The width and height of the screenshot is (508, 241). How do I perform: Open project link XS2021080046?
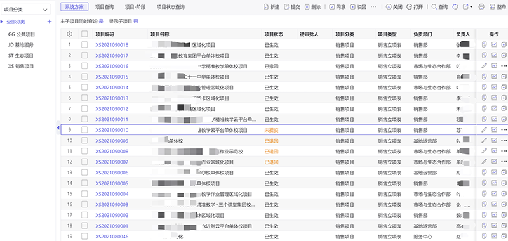click(x=112, y=237)
